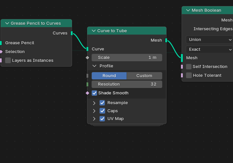Click the Grease Pencil input socket

pos(1,43)
